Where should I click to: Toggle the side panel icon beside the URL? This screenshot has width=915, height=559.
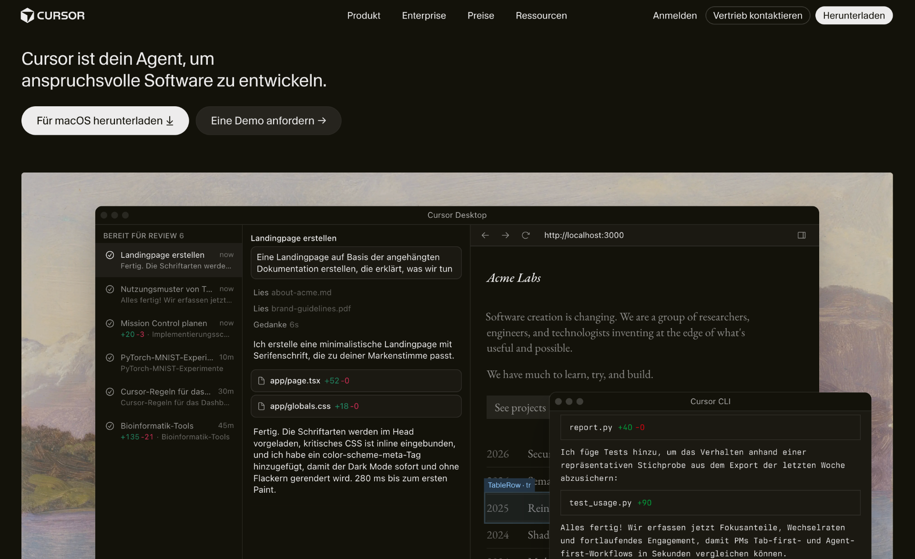pyautogui.click(x=802, y=235)
